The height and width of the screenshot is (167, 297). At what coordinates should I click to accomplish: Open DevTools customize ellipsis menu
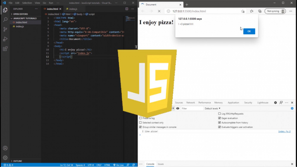tap(286, 103)
